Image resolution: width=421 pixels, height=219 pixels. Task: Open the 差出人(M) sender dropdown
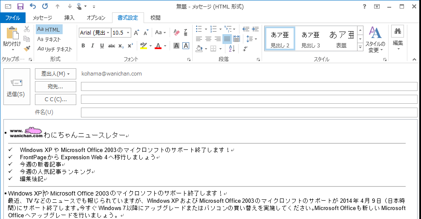[55, 74]
